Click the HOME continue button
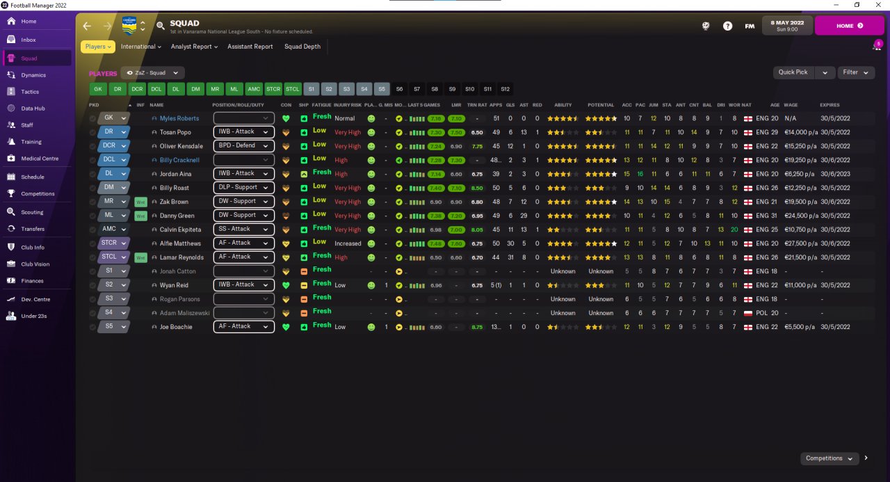Screen dimensions: 890x482 point(849,26)
